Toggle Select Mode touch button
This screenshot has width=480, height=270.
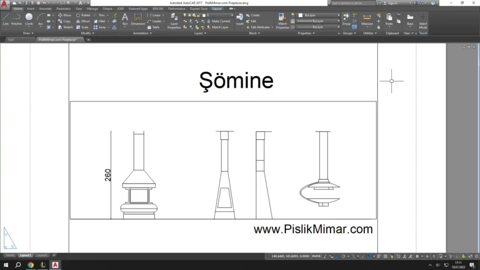point(423,21)
